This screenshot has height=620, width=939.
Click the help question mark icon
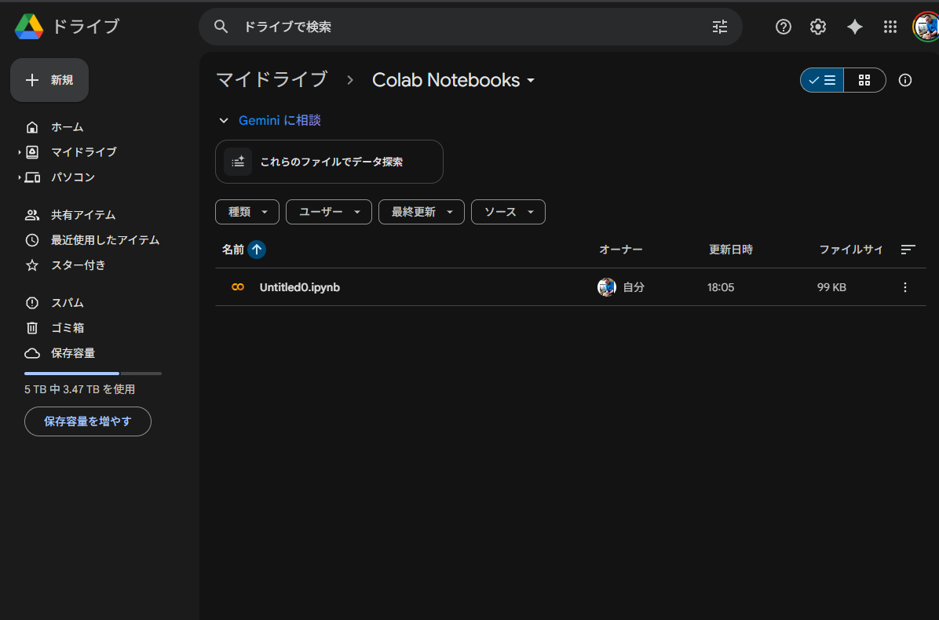783,27
